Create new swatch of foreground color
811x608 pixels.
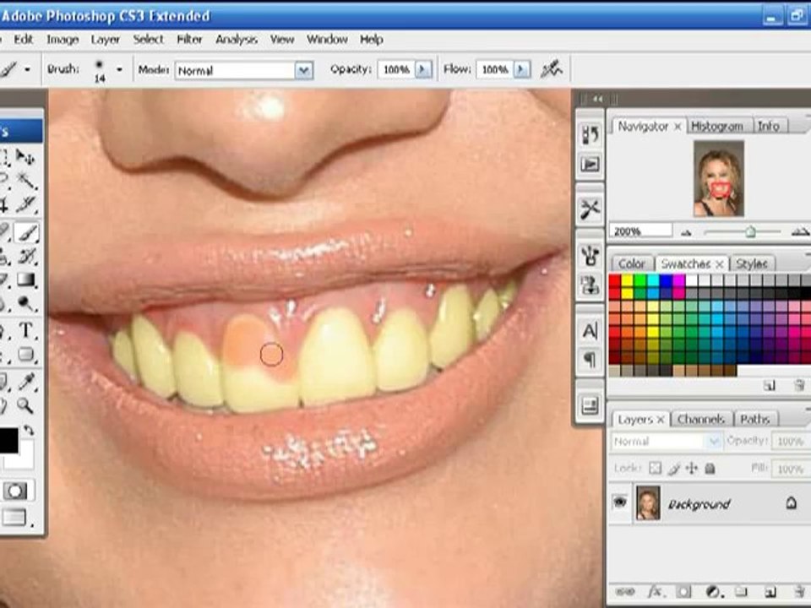pyautogui.click(x=769, y=385)
